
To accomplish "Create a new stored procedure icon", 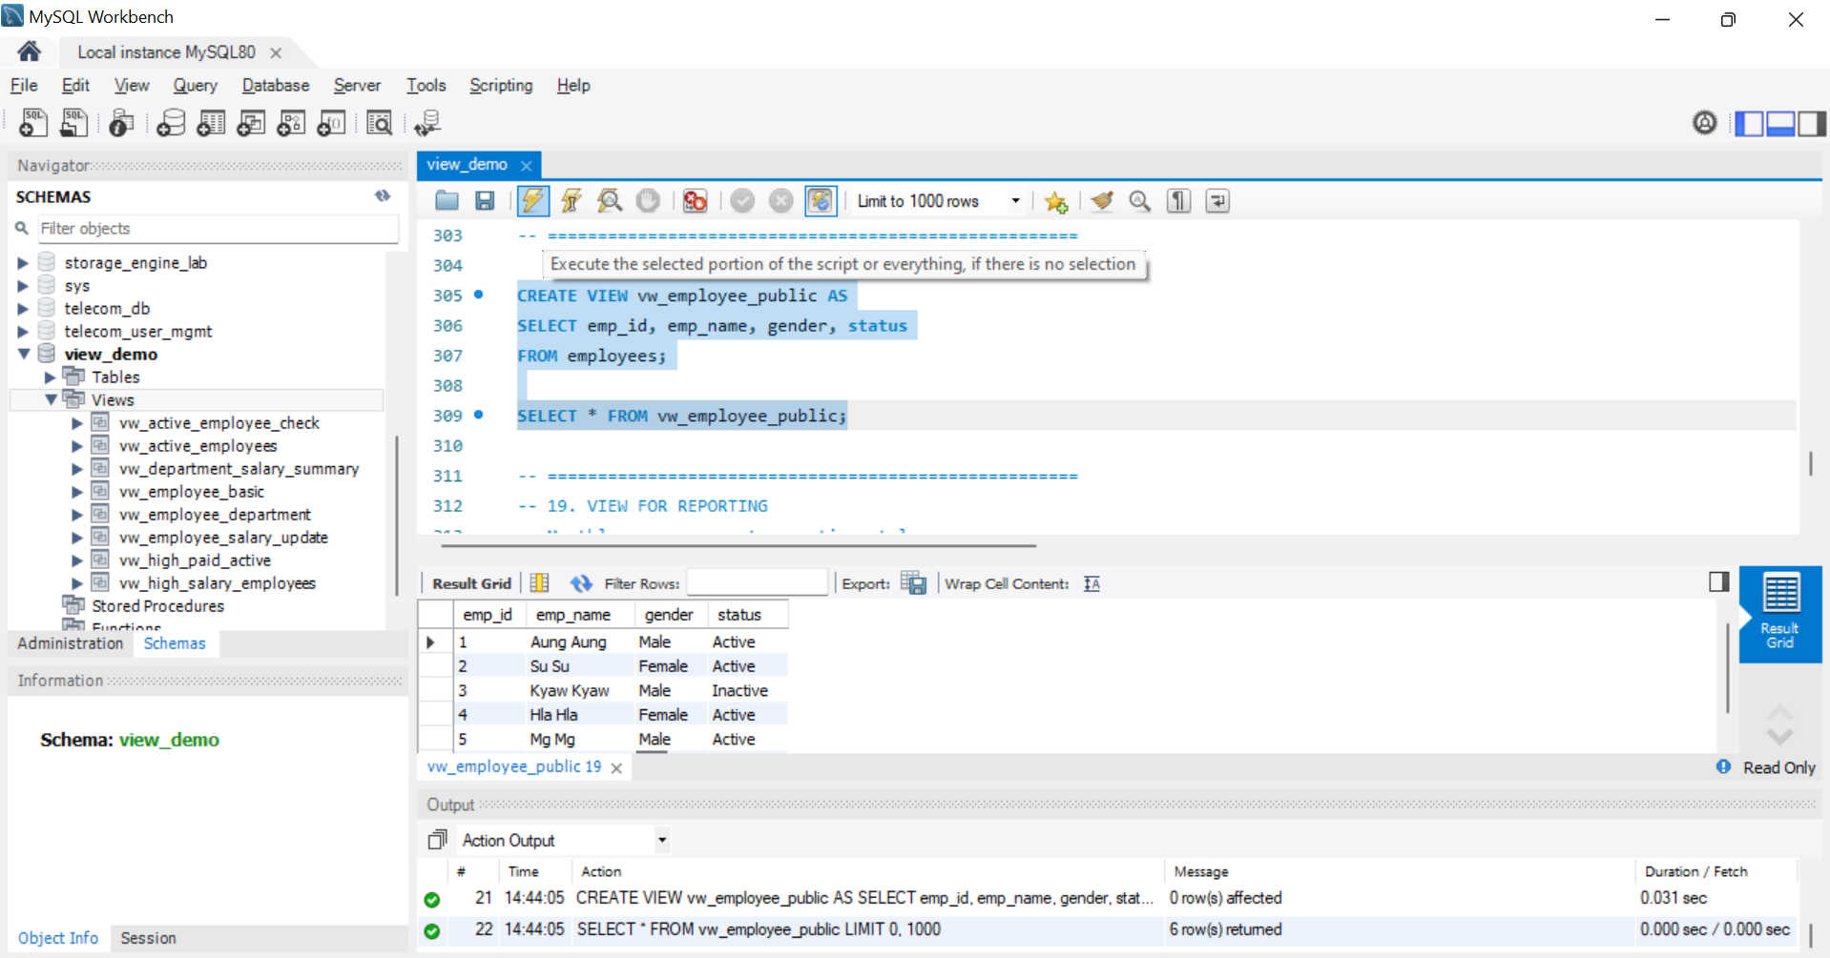I will 291,123.
